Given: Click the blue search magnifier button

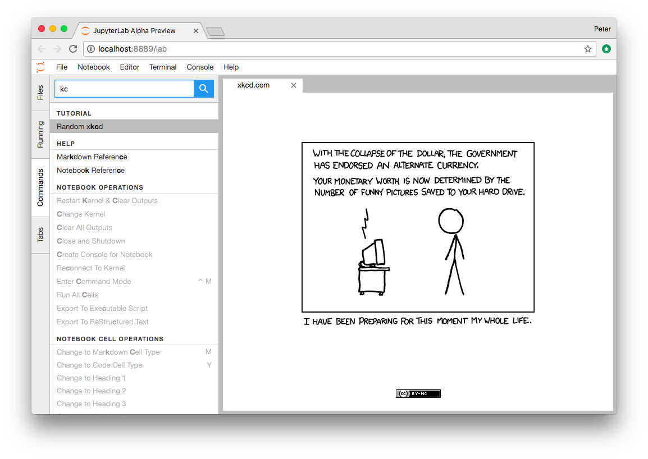Looking at the screenshot, I should (204, 89).
